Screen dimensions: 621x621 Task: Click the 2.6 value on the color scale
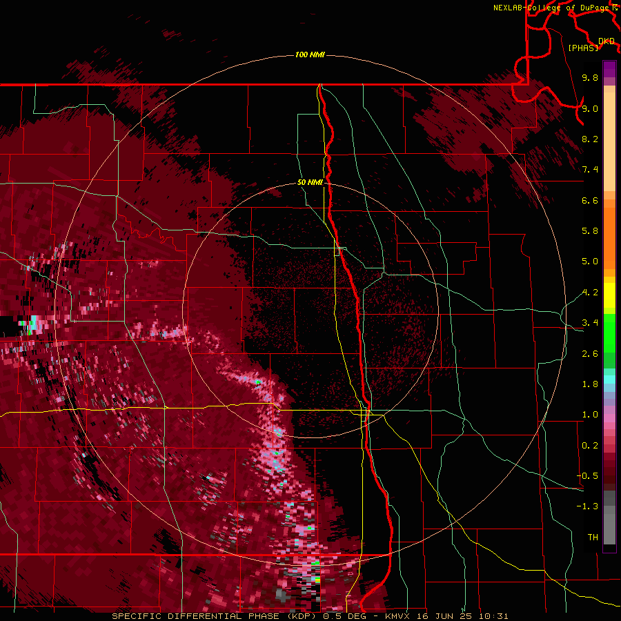[590, 354]
